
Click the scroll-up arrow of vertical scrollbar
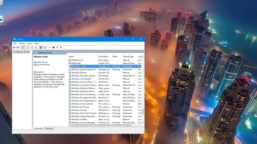click(x=143, y=56)
